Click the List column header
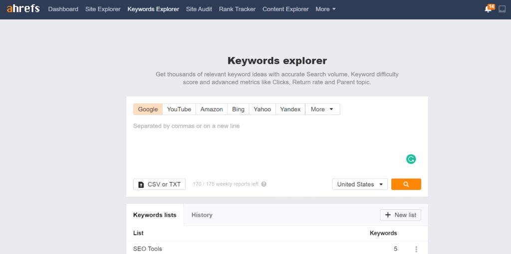The image size is (511, 254). click(x=138, y=233)
